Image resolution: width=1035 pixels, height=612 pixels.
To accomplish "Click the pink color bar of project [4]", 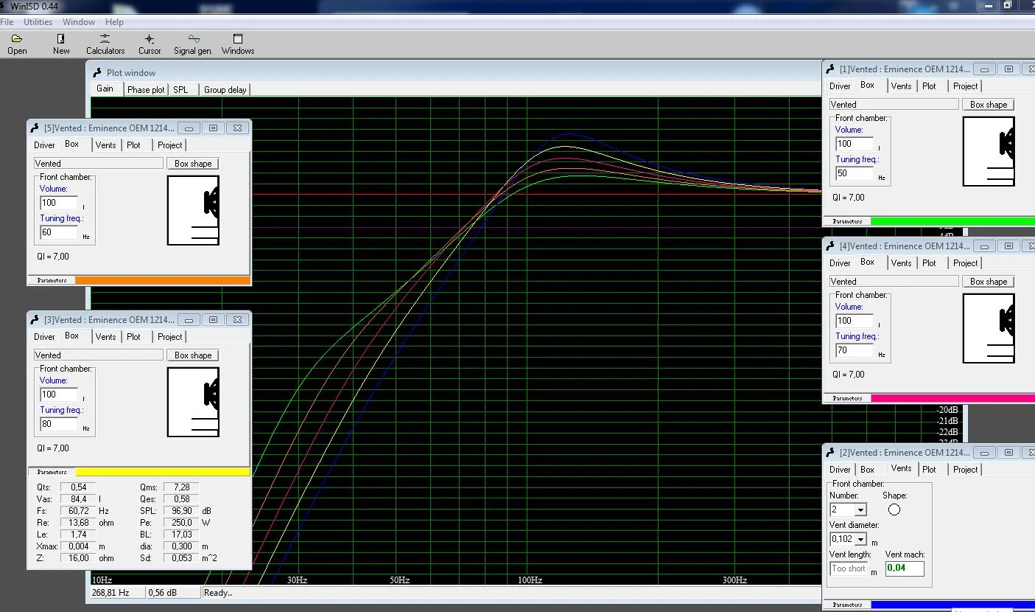I will click(x=950, y=398).
